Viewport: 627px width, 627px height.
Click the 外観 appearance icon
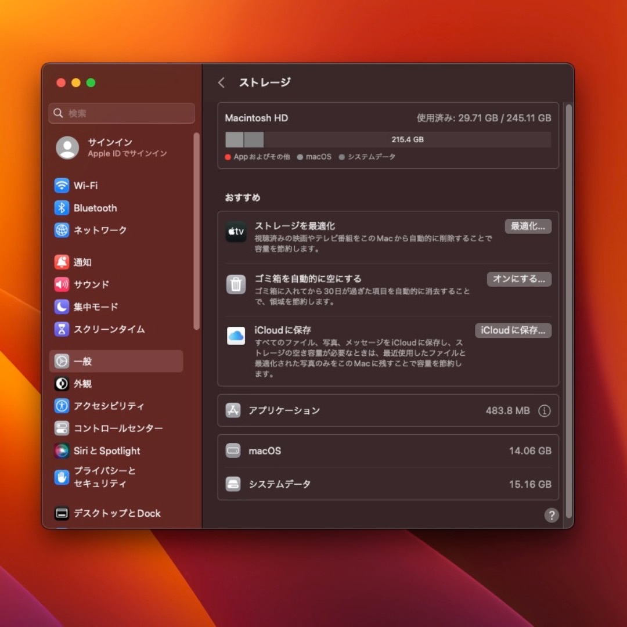point(62,384)
